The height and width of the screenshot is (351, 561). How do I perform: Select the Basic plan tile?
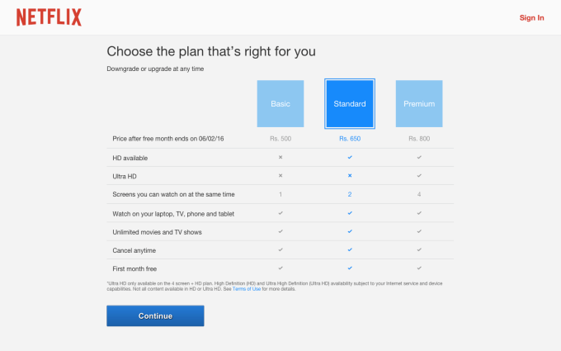point(280,103)
